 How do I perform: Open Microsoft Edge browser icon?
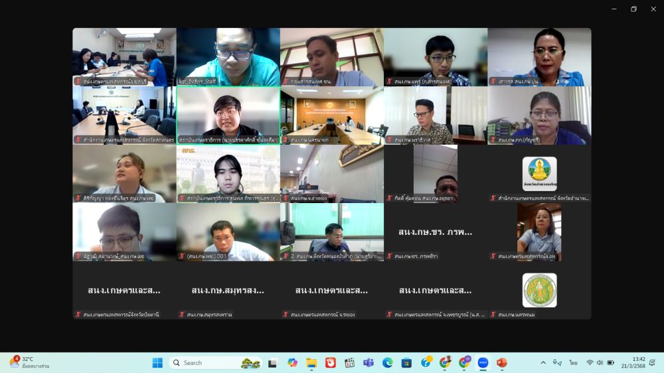[388, 362]
